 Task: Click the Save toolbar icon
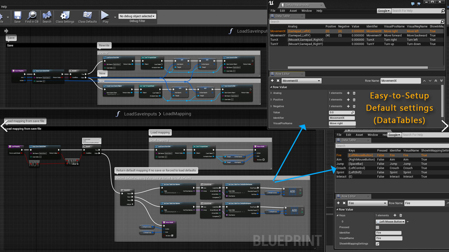point(17,15)
